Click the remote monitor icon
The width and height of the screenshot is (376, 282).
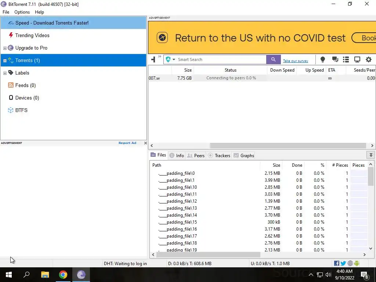[x=357, y=59]
